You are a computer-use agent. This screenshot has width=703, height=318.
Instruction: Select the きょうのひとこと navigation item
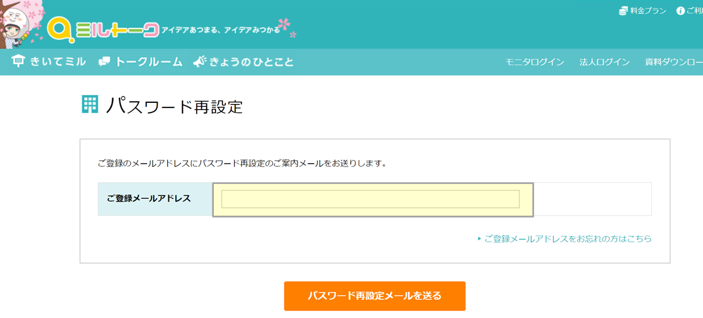(251, 62)
